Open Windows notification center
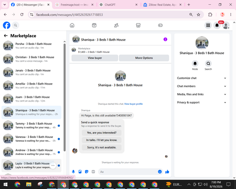 coord(228,184)
